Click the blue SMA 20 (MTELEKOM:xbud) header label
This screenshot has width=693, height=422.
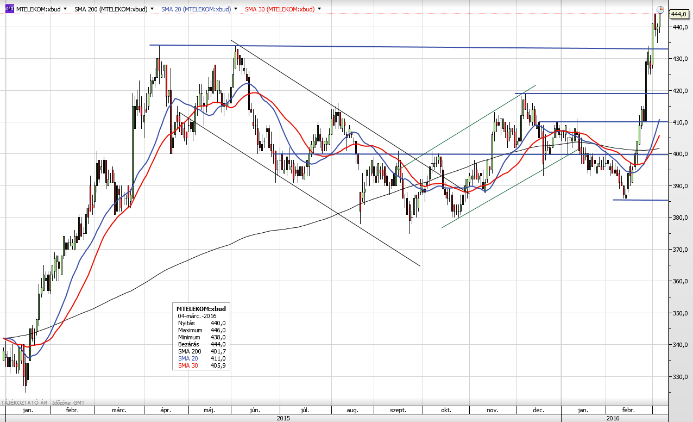196,9
